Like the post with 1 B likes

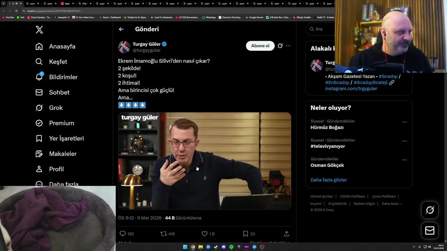[205, 234]
